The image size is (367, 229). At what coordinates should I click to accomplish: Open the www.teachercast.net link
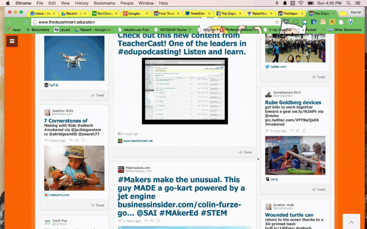[x=138, y=141]
